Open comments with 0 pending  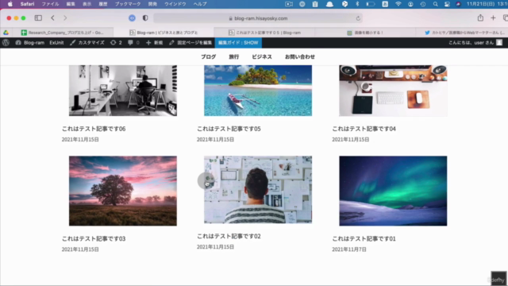[x=134, y=42]
